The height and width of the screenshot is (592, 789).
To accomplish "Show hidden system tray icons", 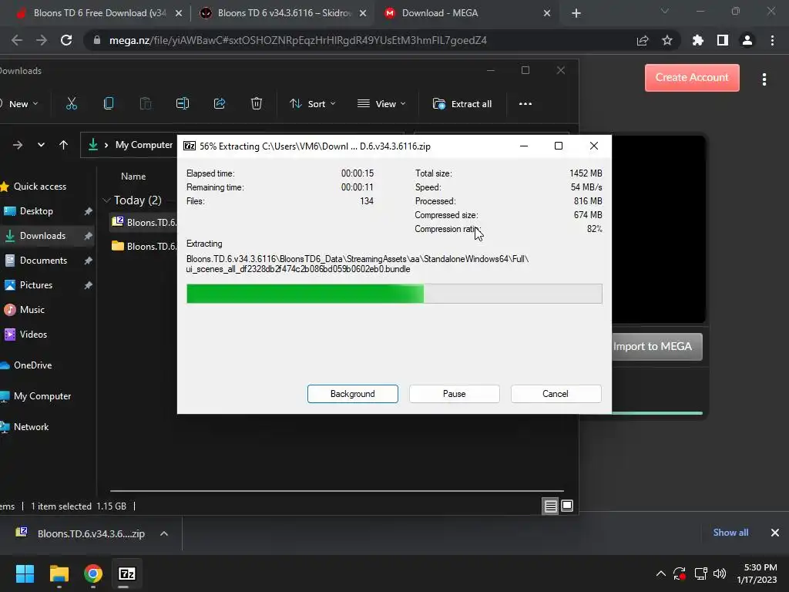I will click(660, 573).
